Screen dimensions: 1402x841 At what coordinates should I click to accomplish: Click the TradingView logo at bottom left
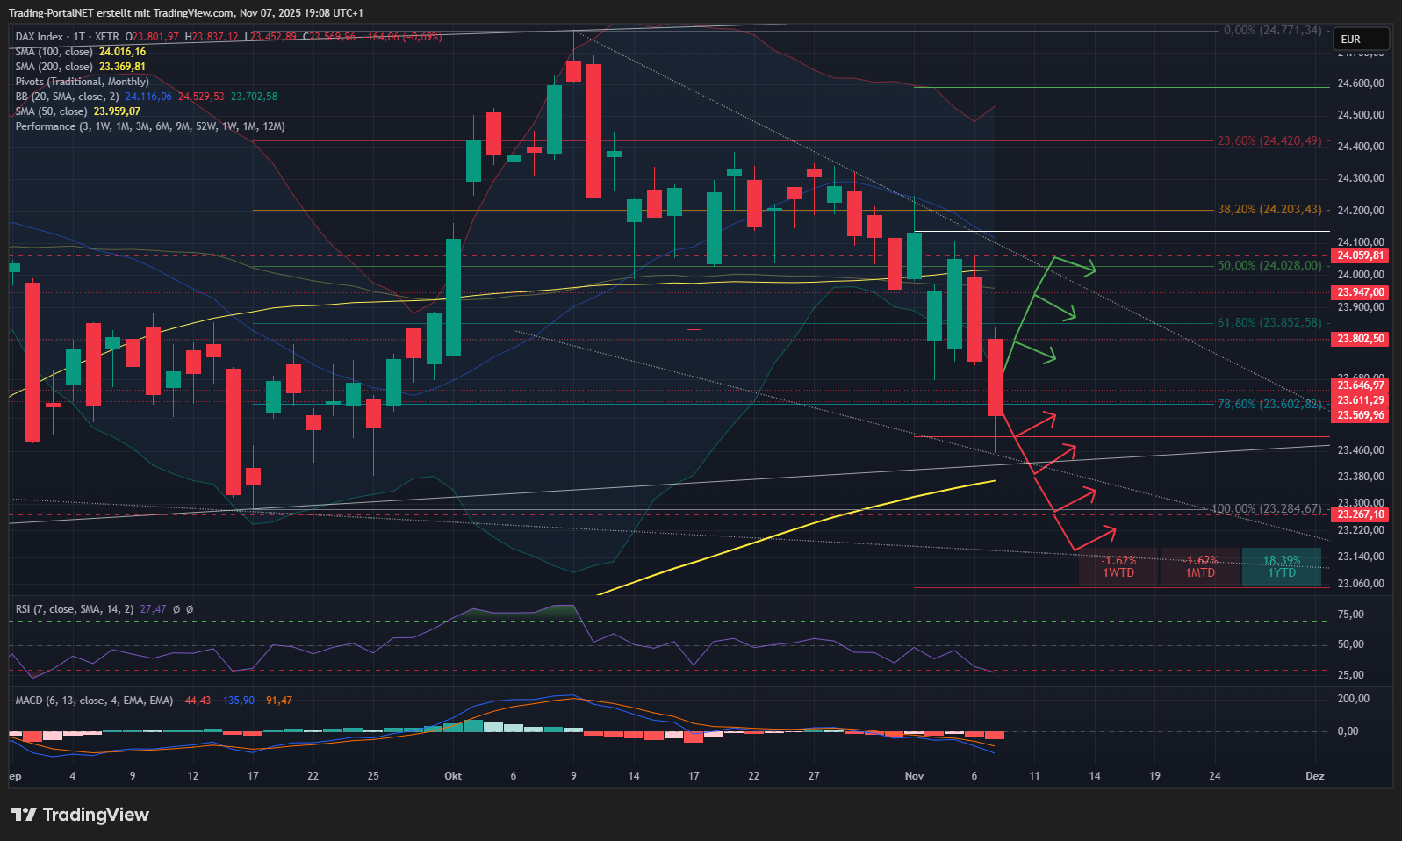tap(80, 815)
